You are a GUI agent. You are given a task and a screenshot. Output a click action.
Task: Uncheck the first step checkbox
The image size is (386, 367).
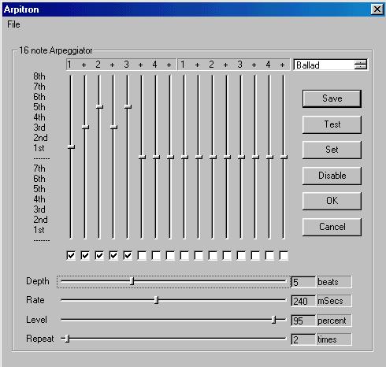pos(71,255)
